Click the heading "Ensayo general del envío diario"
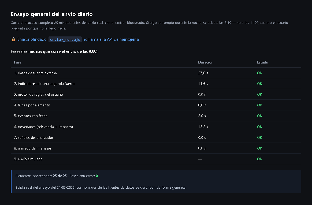Viewport: 312px width, 205px height. [x=52, y=14]
